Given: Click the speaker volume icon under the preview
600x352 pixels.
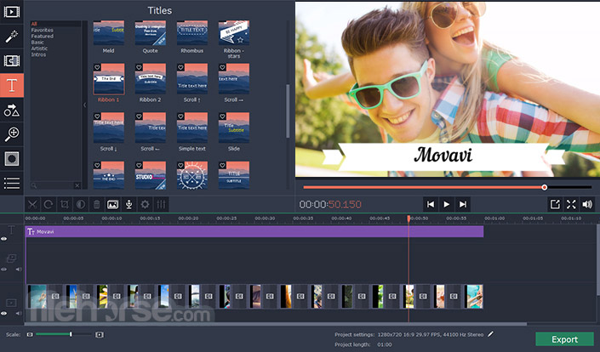Looking at the screenshot, I should pos(587,204).
